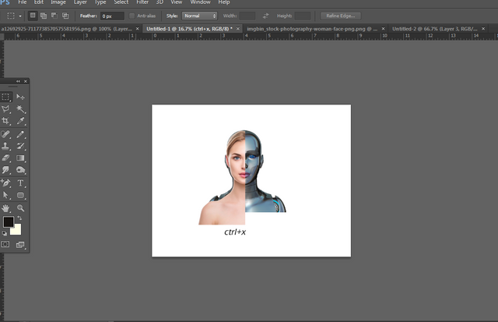Image resolution: width=498 pixels, height=322 pixels.
Task: Select the Clone Stamp tool
Action: pyautogui.click(x=6, y=146)
